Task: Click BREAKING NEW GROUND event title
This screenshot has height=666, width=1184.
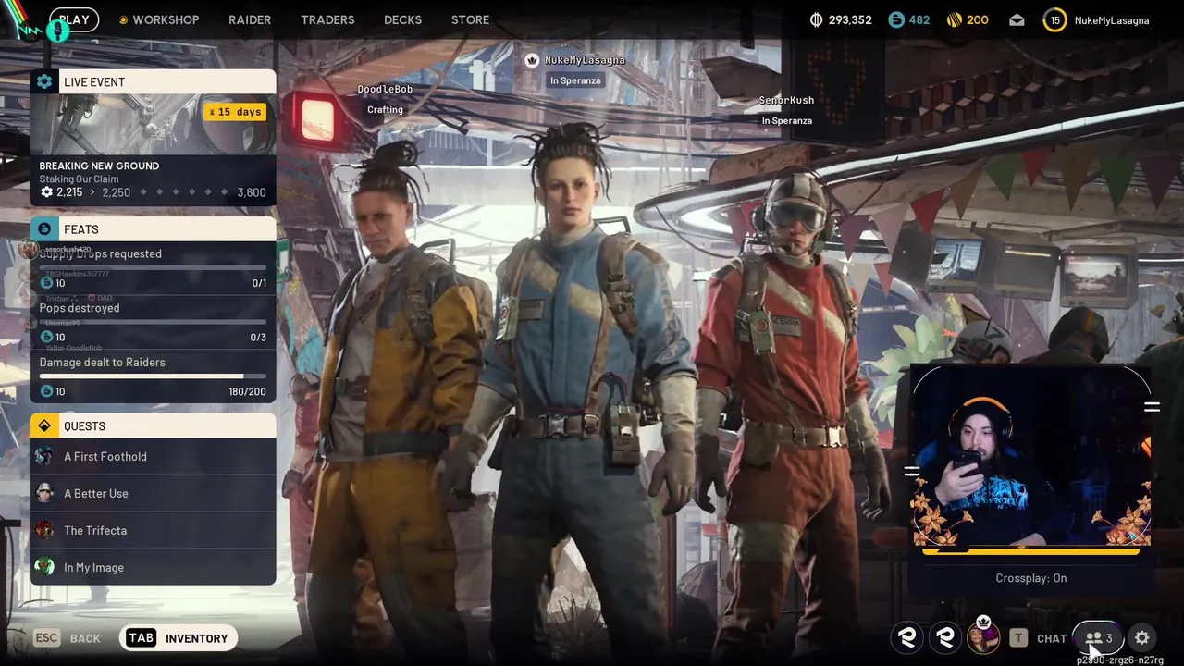Action: click(99, 166)
